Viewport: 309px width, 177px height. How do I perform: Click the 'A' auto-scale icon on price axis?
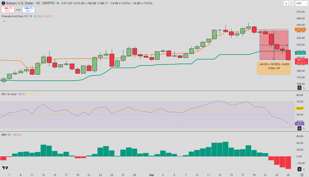(x=299, y=88)
